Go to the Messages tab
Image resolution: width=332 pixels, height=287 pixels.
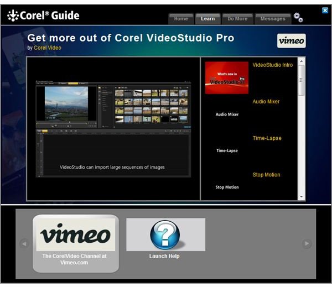pyautogui.click(x=273, y=19)
